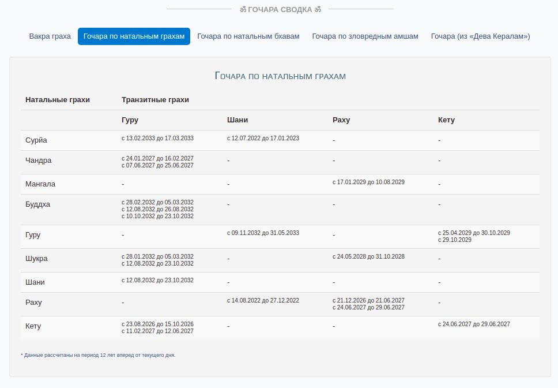
Task: Select the Кету natal row label
Action: point(33,326)
